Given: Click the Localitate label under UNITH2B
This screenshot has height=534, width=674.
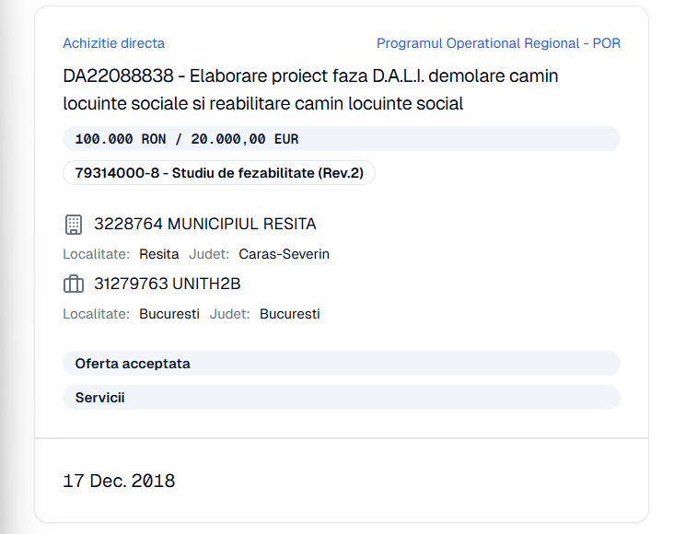Looking at the screenshot, I should 97,314.
